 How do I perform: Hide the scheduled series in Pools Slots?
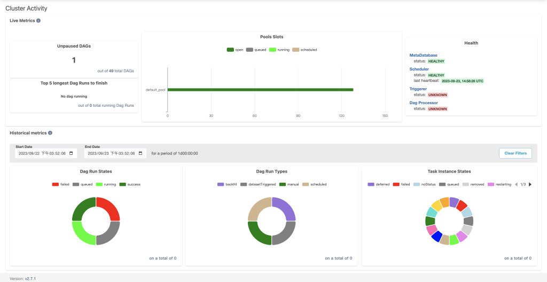coord(304,50)
